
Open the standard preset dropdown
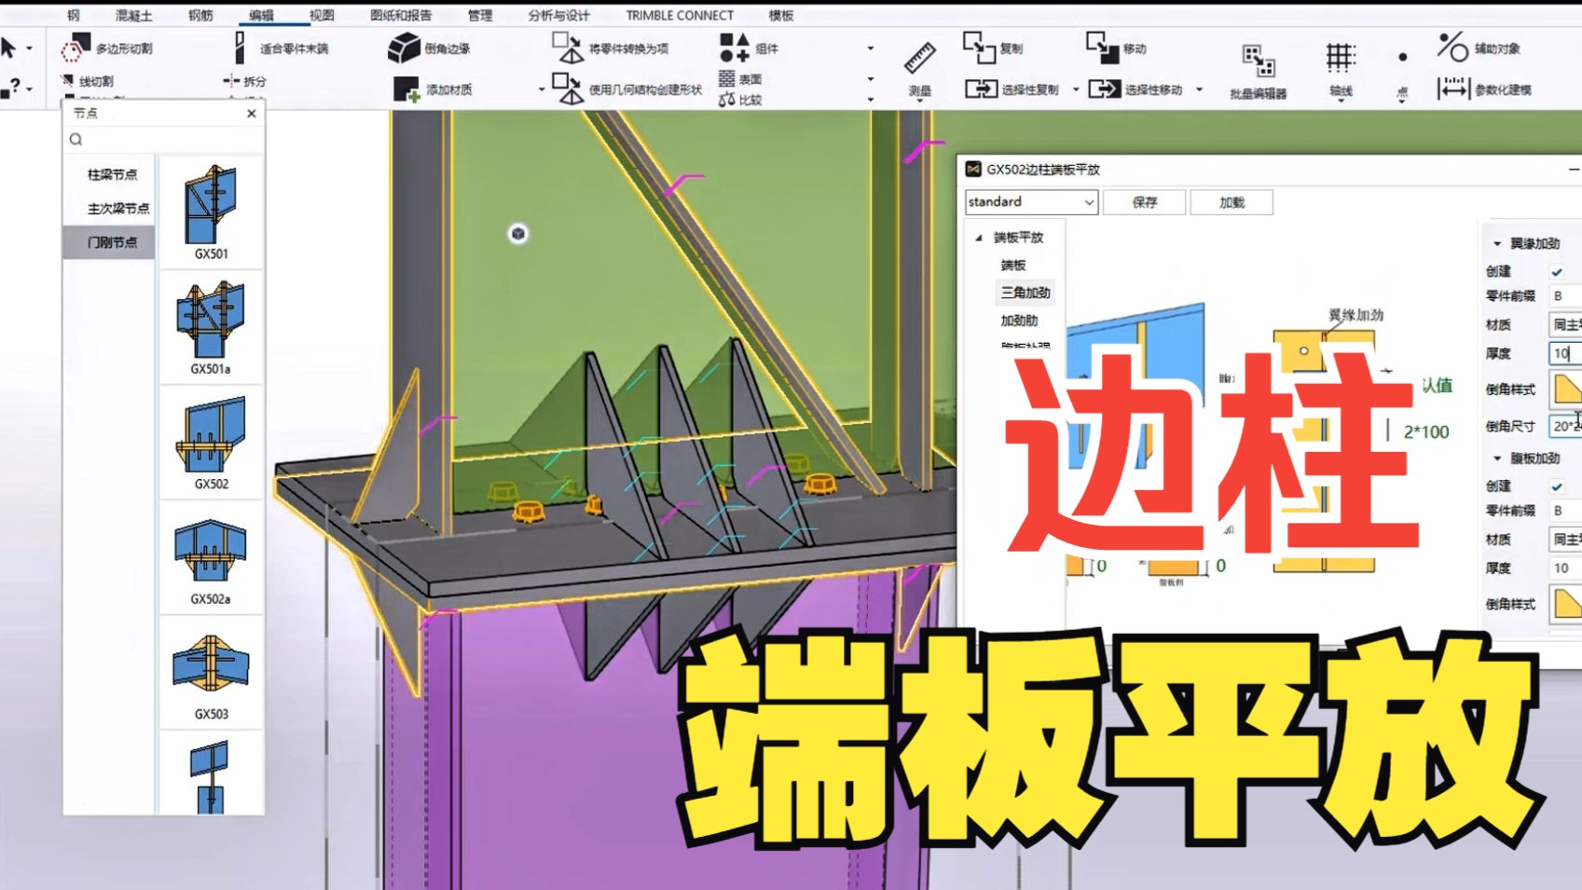point(1031,202)
